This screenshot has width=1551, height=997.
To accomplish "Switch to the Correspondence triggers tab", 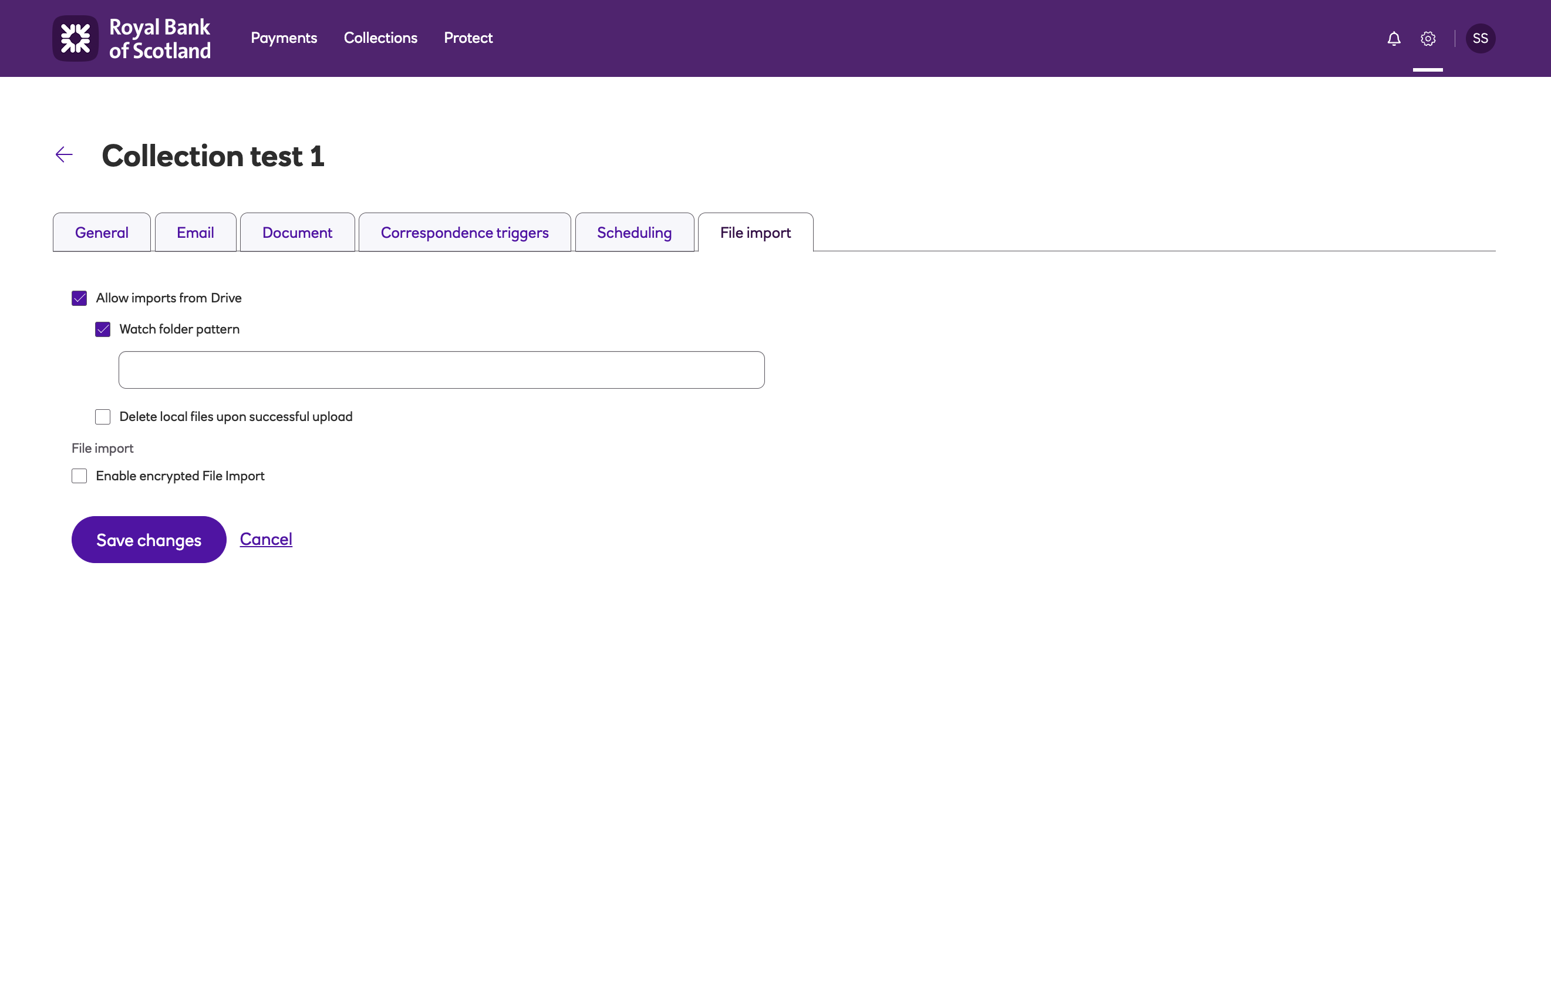I will pyautogui.click(x=465, y=233).
